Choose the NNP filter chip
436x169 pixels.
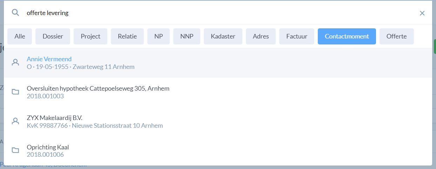pyautogui.click(x=187, y=36)
